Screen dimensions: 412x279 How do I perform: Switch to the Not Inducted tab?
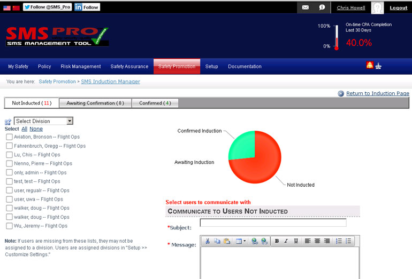tap(32, 103)
